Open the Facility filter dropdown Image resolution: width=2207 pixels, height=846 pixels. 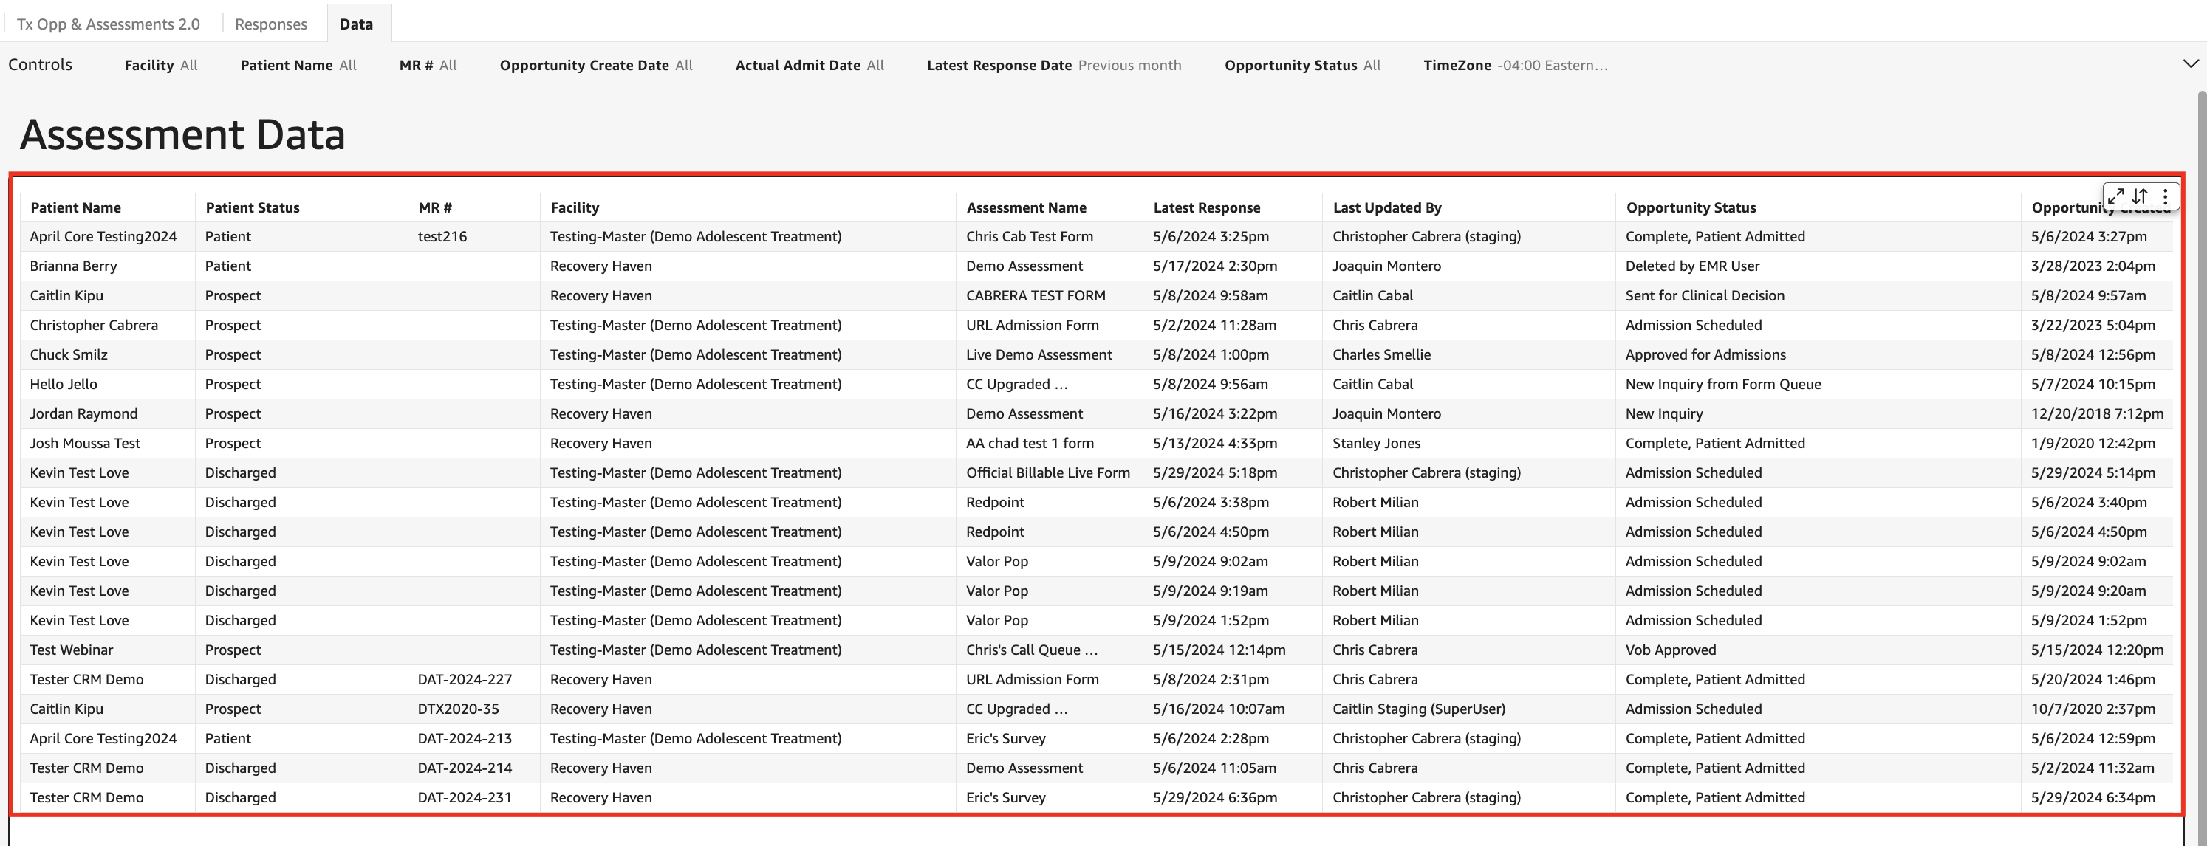click(160, 65)
